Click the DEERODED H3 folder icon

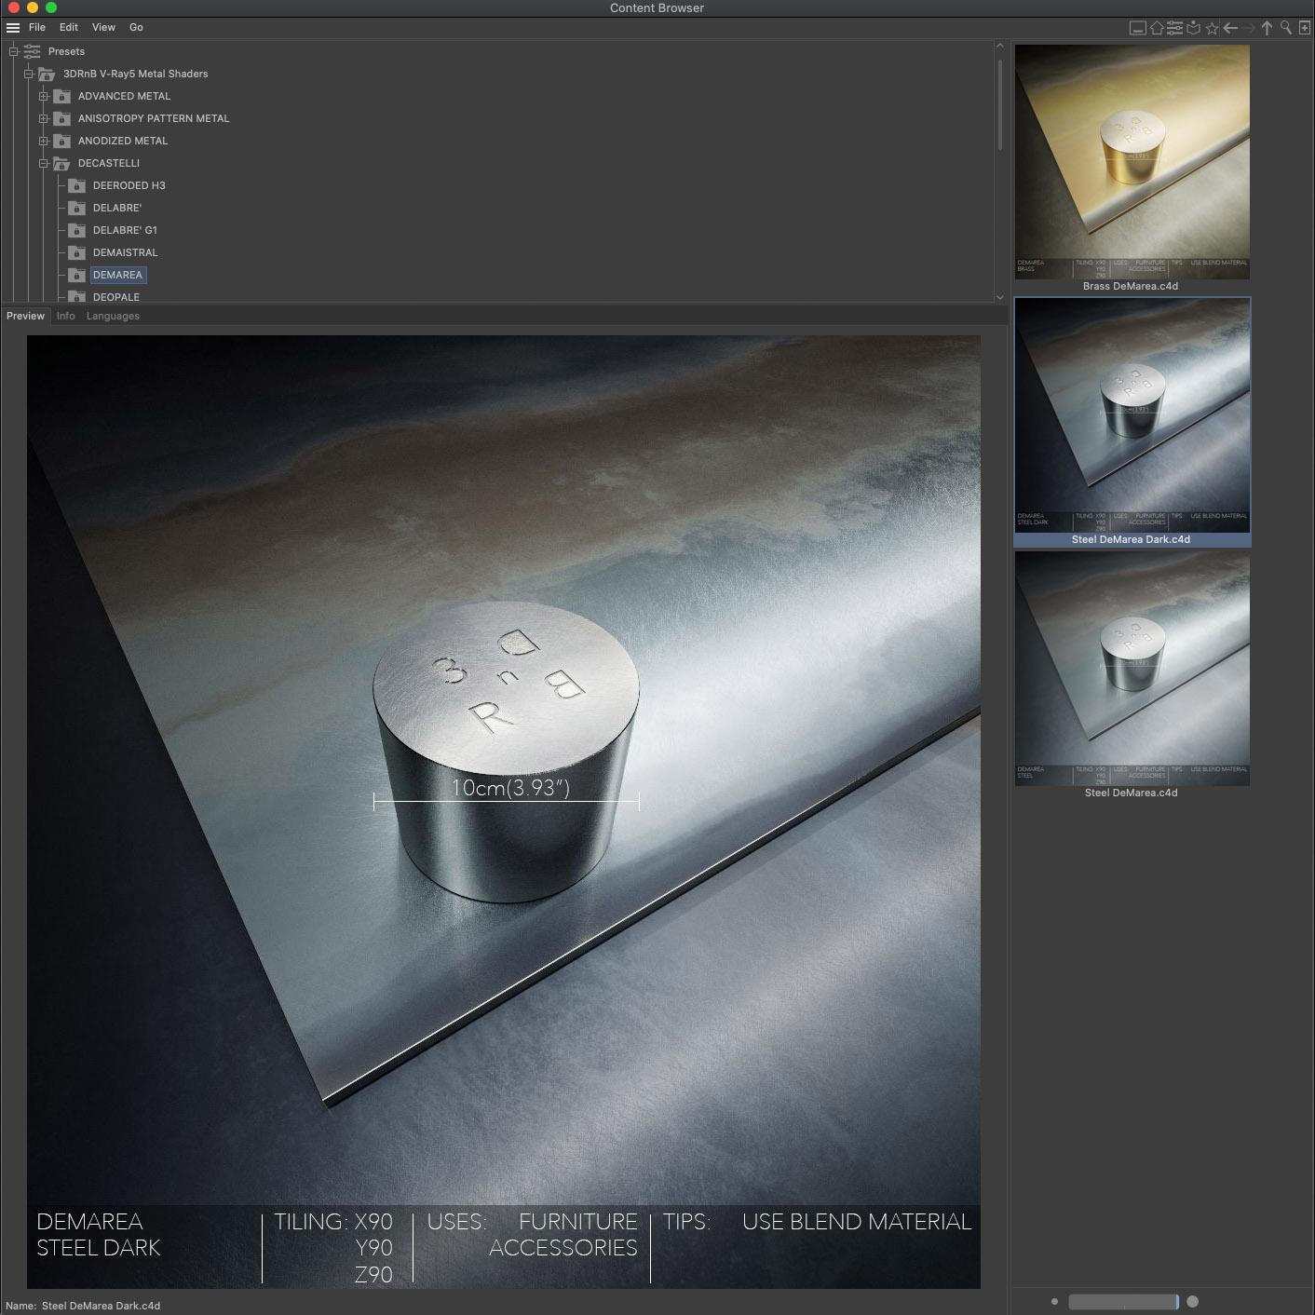(x=76, y=185)
